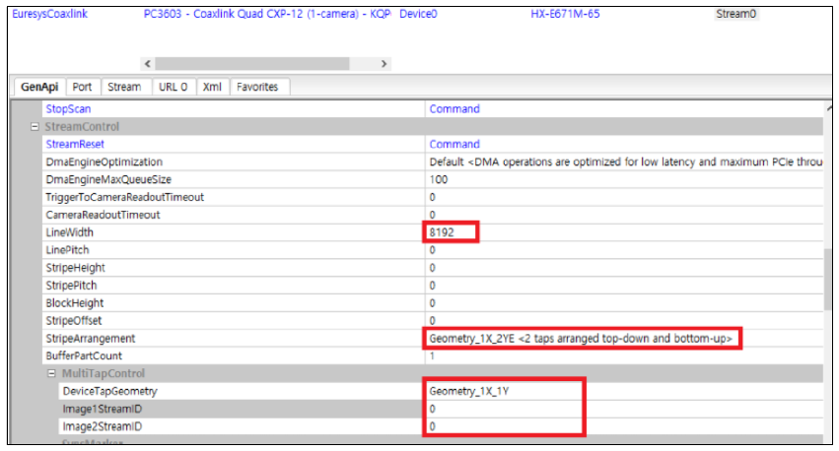839x451 pixels.
Task: Edit the TriggerToCameraReadoutTimeout value
Action: [624, 197]
